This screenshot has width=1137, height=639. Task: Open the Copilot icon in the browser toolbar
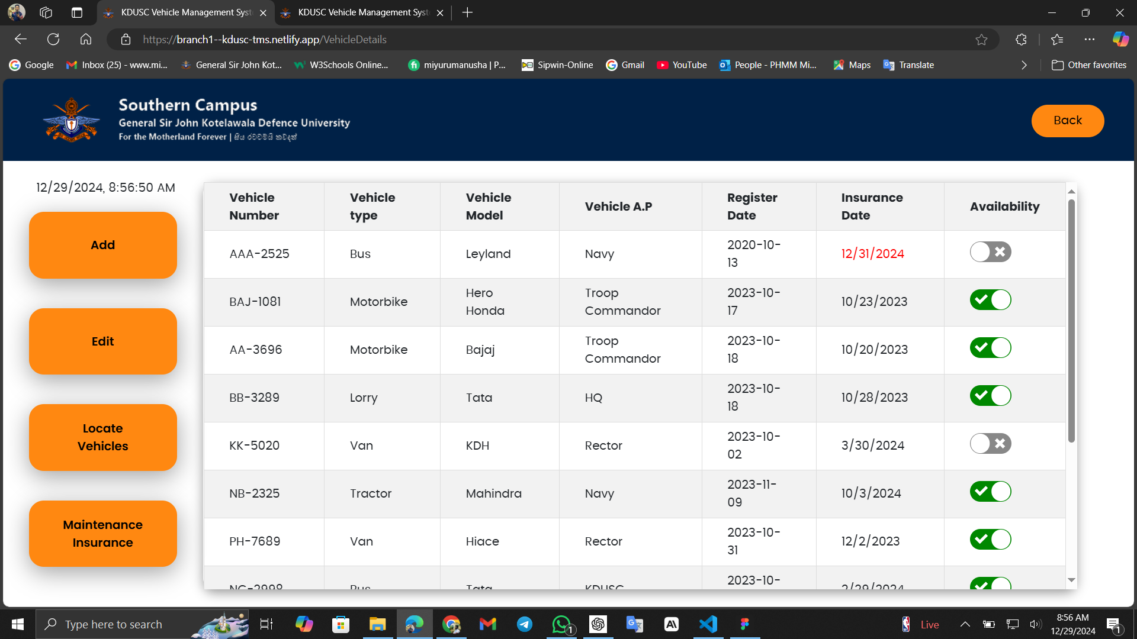[x=1120, y=40]
